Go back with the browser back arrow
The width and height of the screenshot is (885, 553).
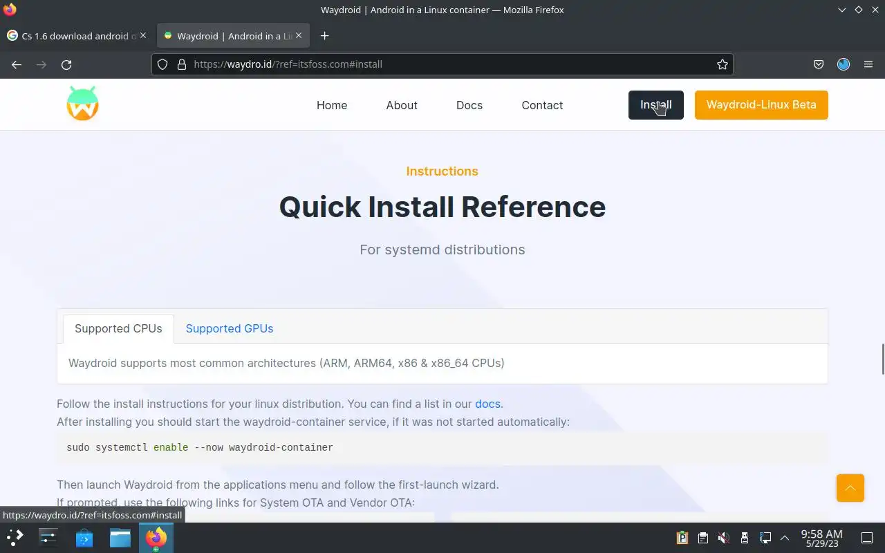point(17,64)
